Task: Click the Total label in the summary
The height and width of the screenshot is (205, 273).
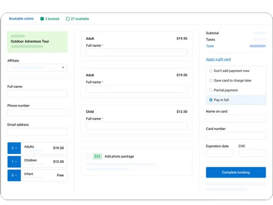Action: point(210,46)
